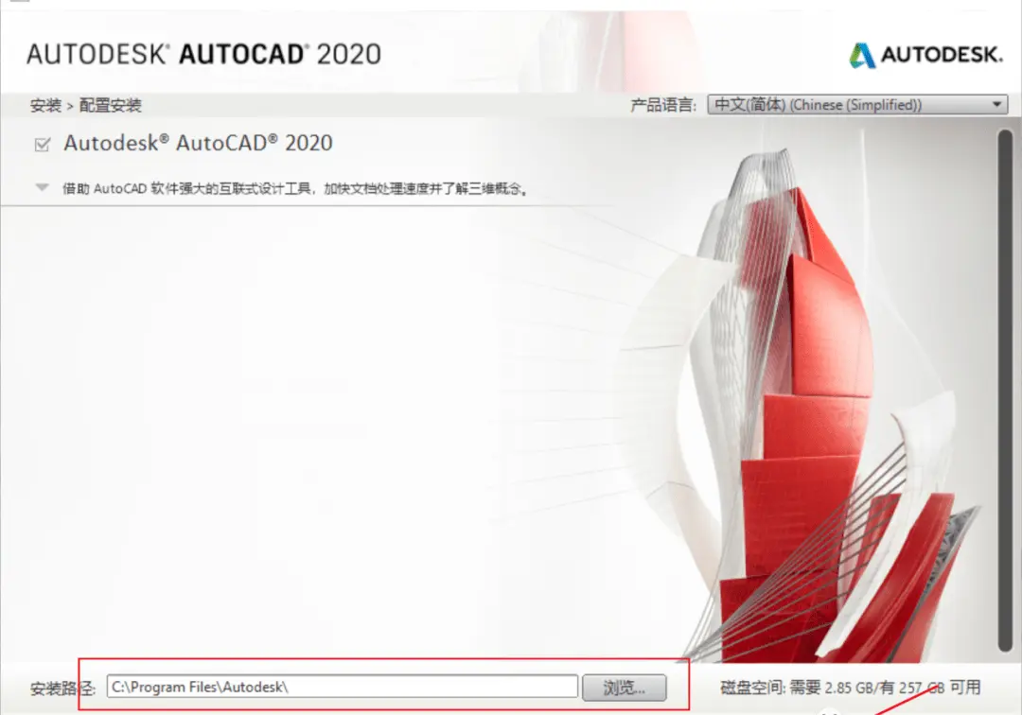Click the Autodesk® AutoCAD® 2020 product title
The image size is (1022, 715).
click(198, 143)
